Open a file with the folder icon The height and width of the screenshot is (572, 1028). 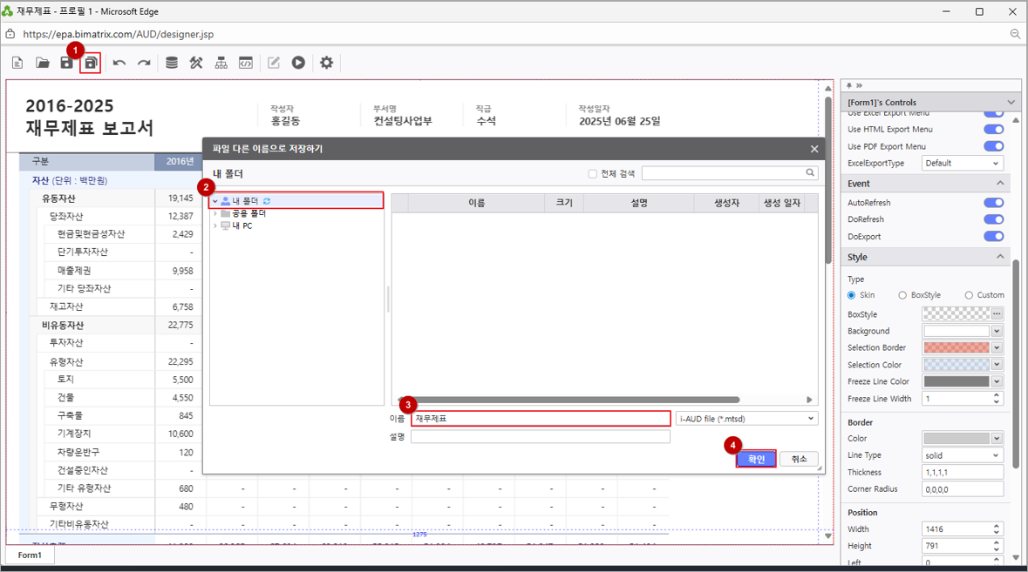[x=42, y=63]
